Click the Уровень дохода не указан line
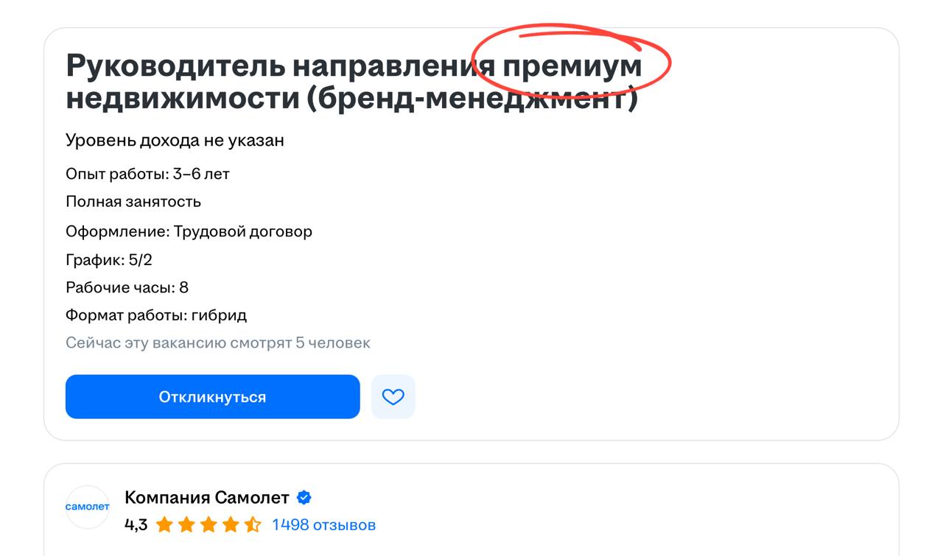The image size is (943, 556). pos(175,140)
